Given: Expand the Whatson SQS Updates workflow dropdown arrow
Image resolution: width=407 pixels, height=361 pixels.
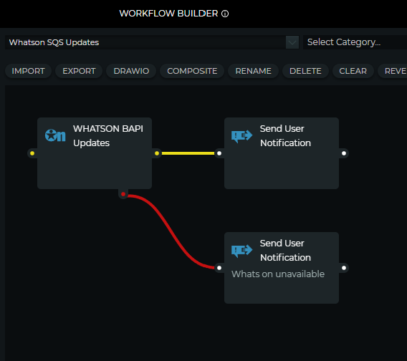Looking at the screenshot, I should [292, 42].
